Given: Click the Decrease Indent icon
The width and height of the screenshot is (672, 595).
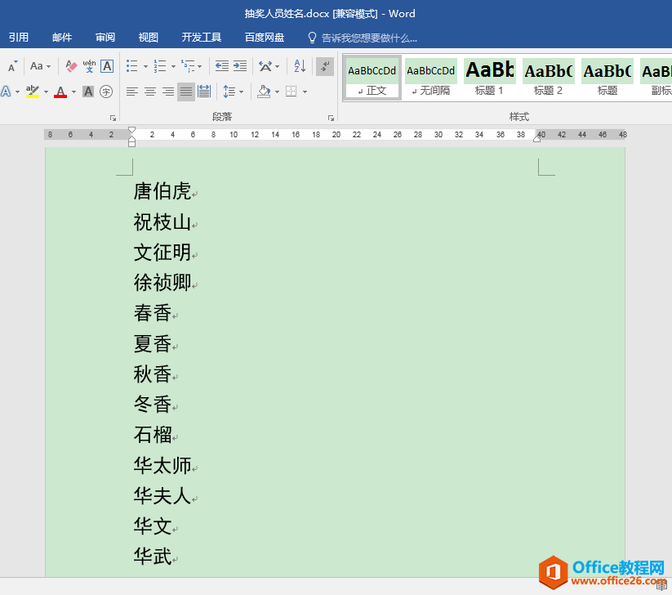Looking at the screenshot, I should [222, 66].
